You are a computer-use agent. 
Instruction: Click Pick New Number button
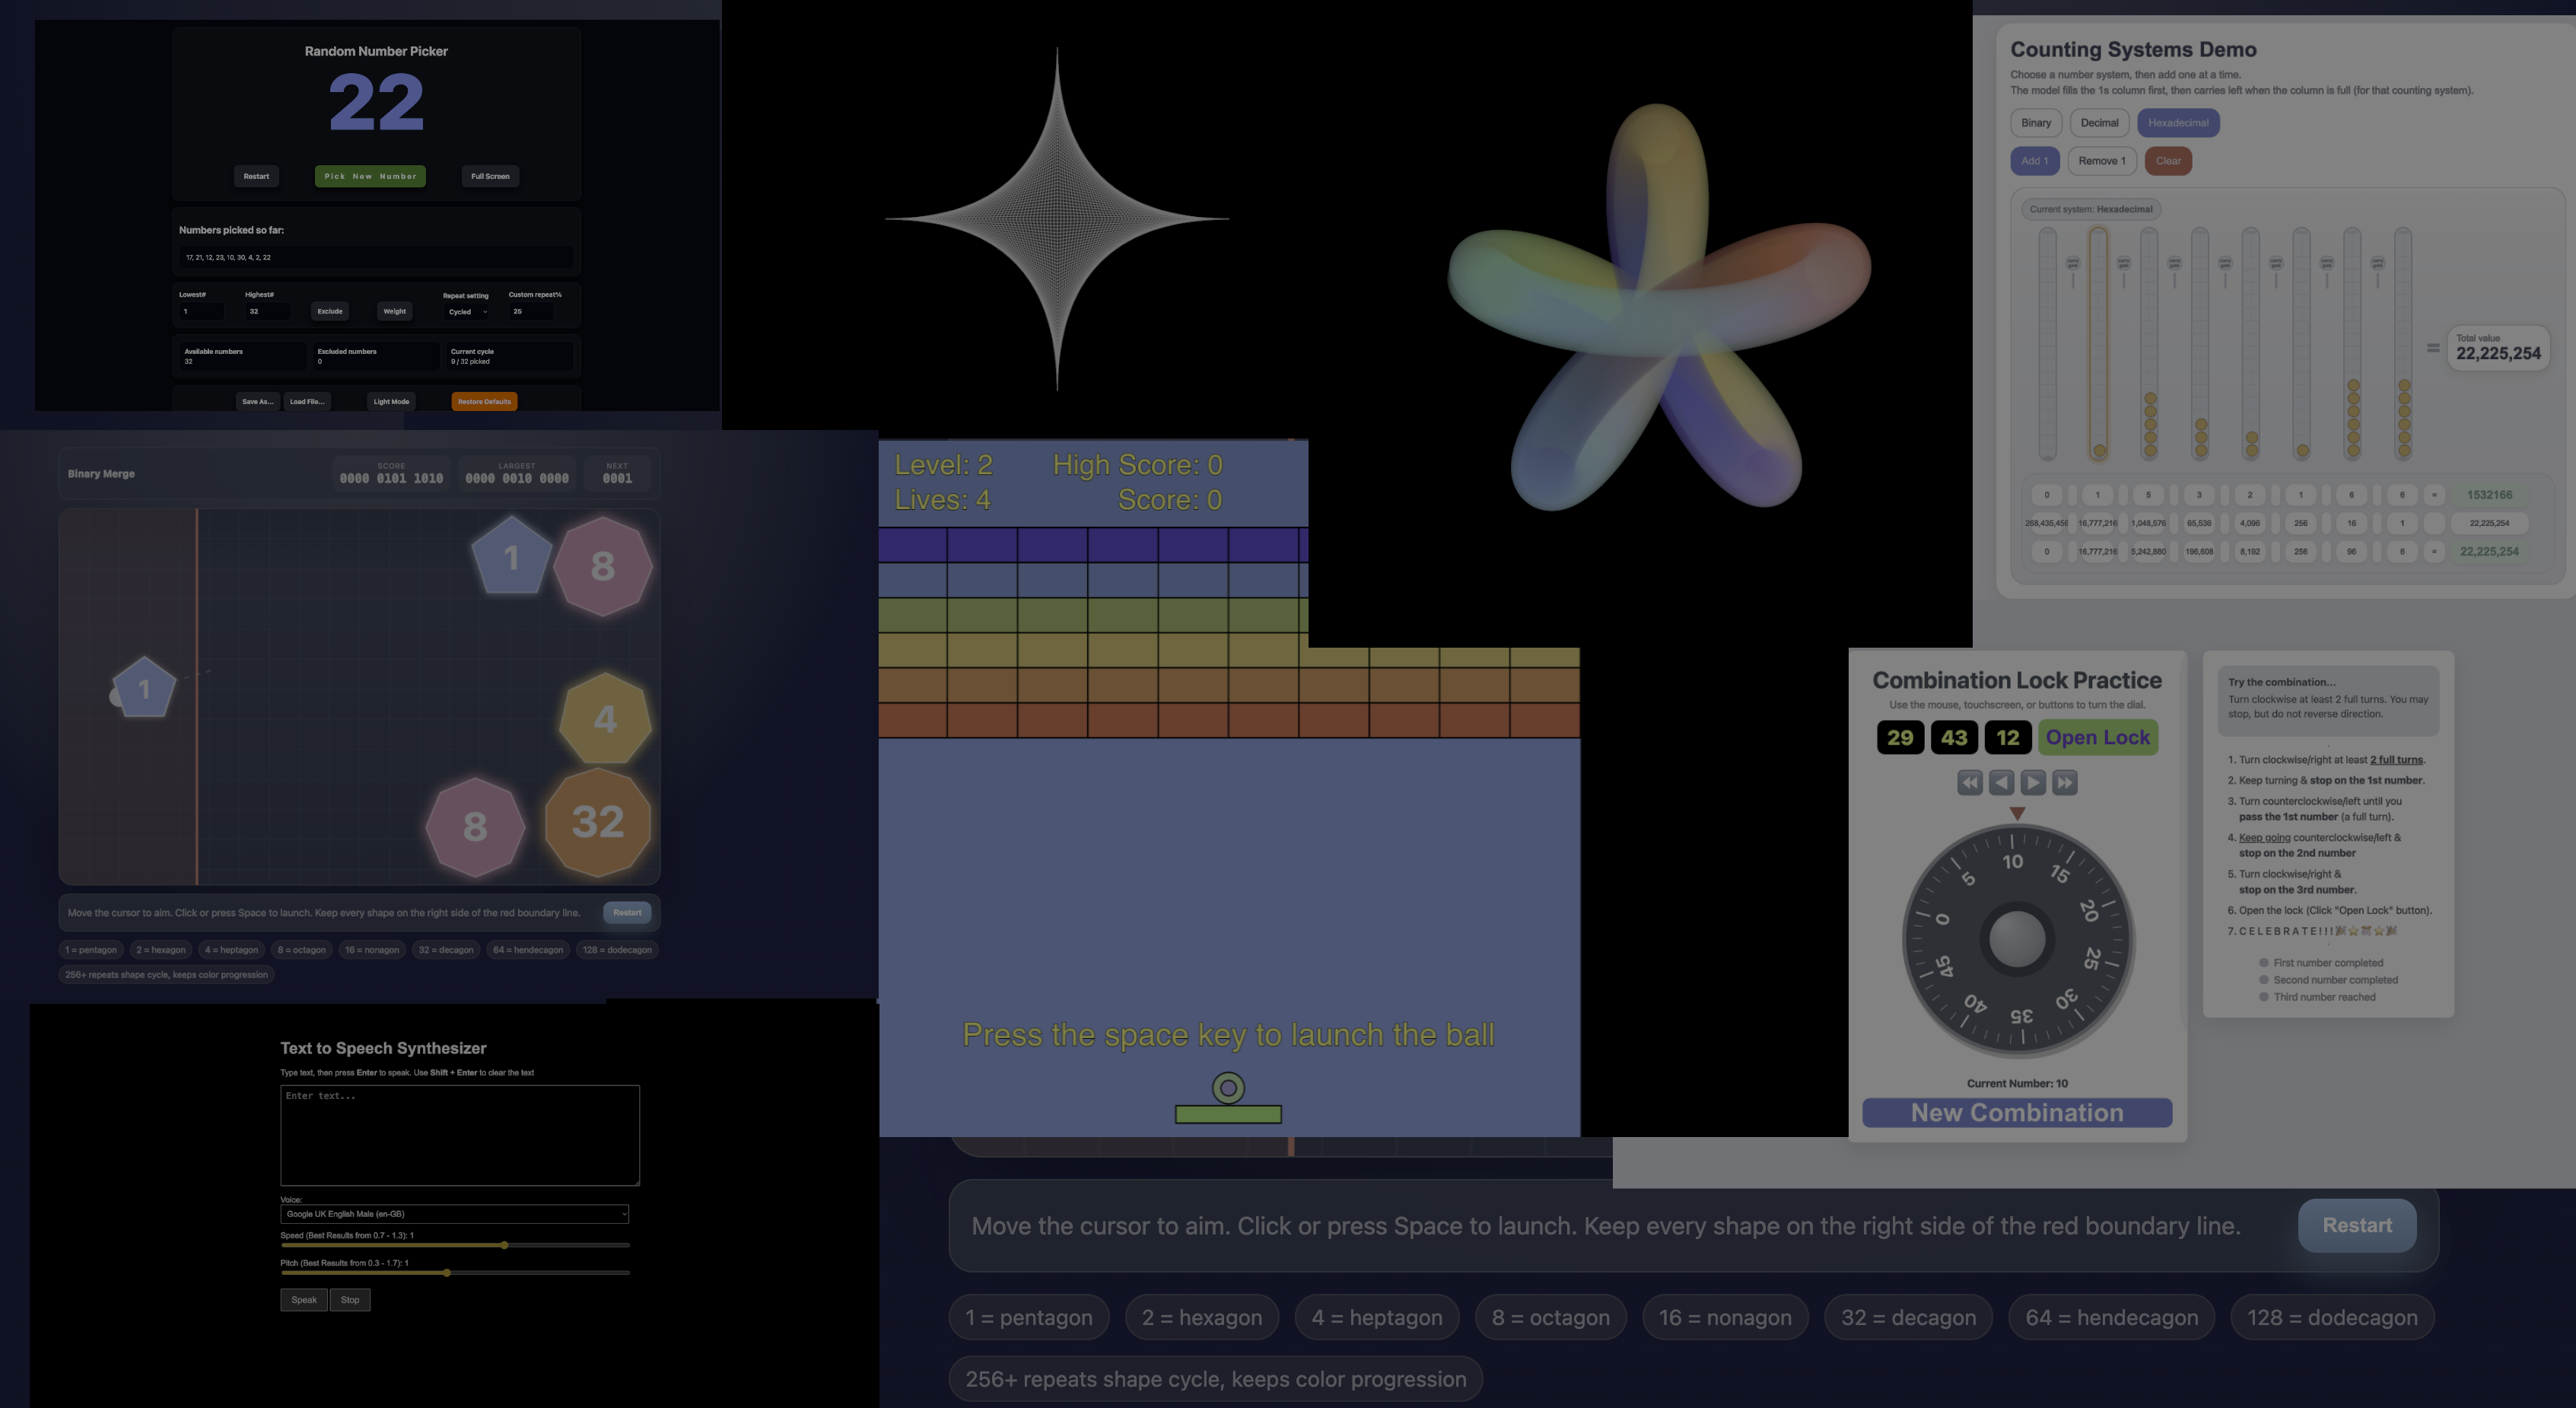click(370, 176)
